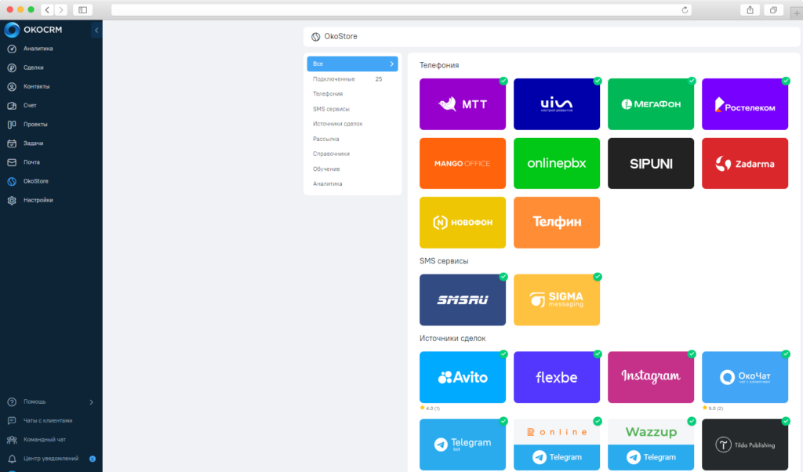Click the browser address bar
The height and width of the screenshot is (472, 803).
pos(401,9)
